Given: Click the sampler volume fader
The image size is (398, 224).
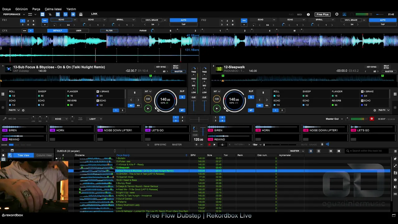Looking at the screenshot, I should coord(203,131).
